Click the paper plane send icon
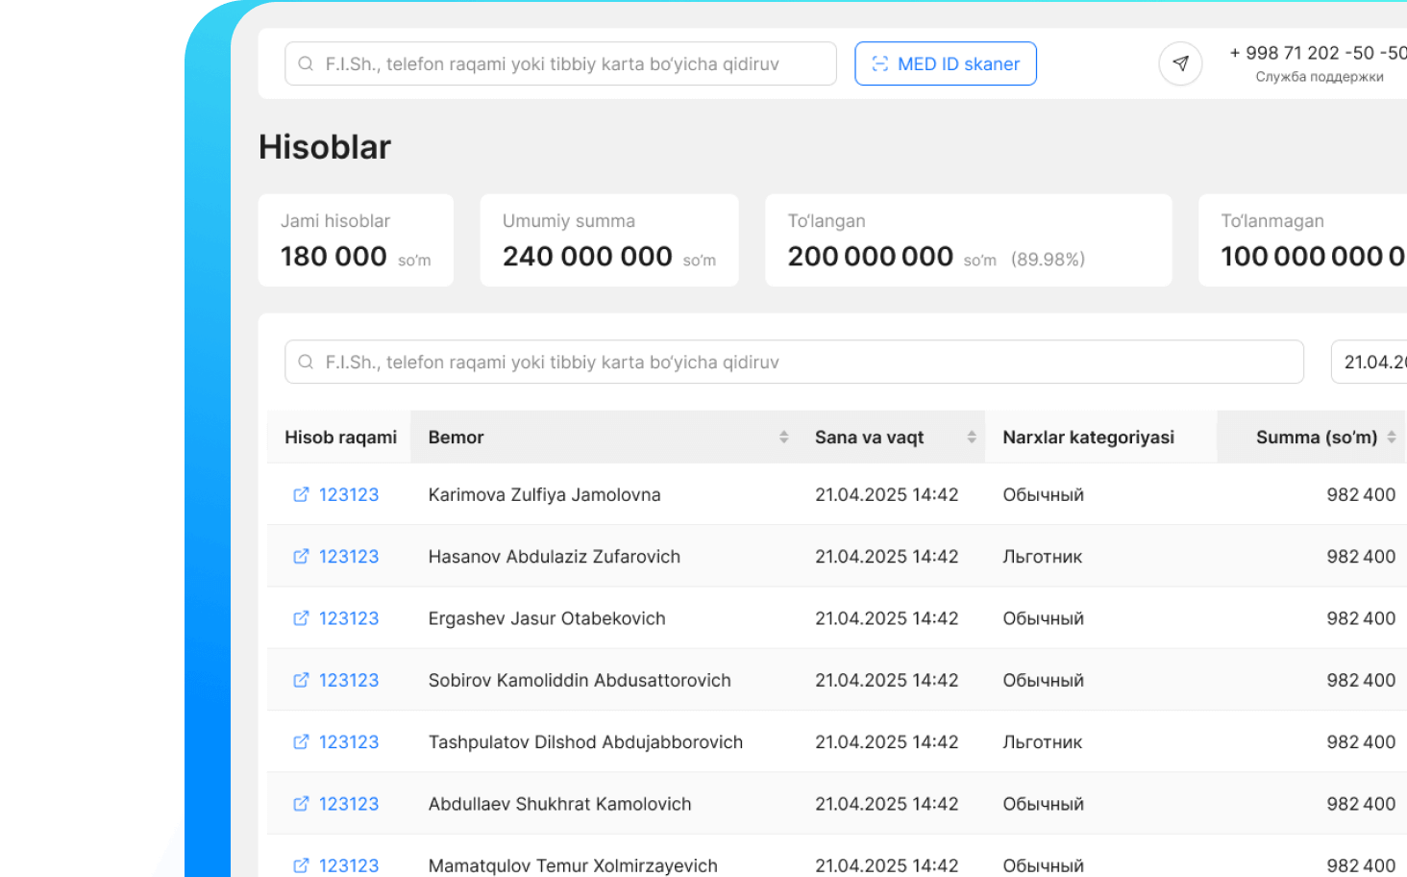Image resolution: width=1407 pixels, height=877 pixels. click(1180, 64)
